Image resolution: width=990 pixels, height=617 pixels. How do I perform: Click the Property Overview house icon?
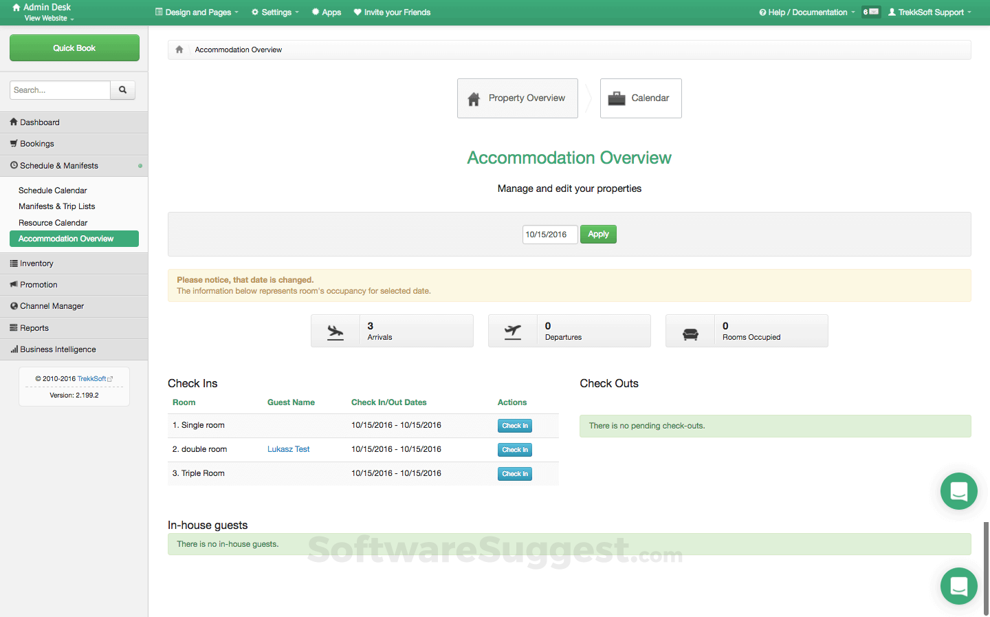(x=473, y=98)
